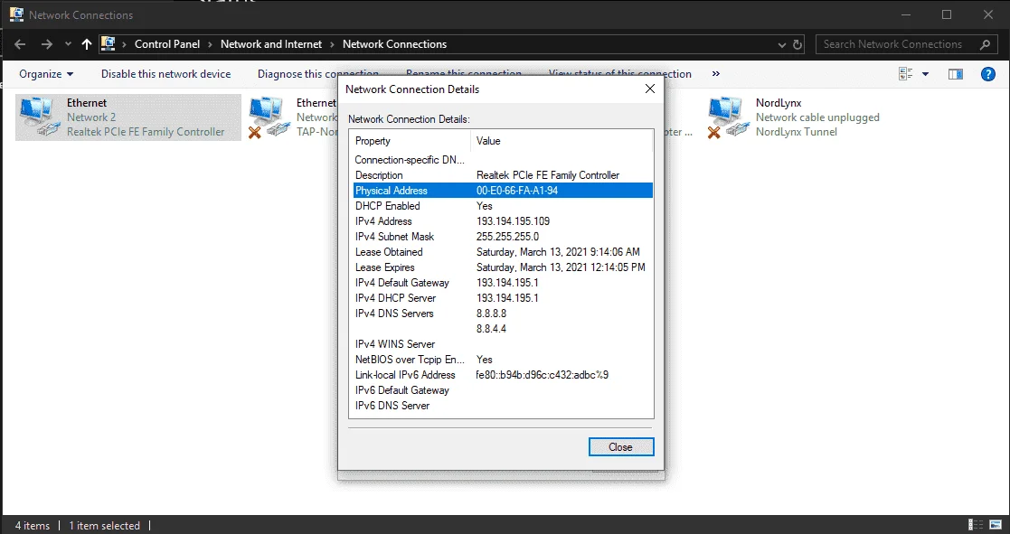Image resolution: width=1010 pixels, height=534 pixels.
Task: Select the IPv4 DNS Servers row
Action: [503, 314]
